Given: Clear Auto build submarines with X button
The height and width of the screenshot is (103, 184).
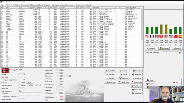Looking at the screenshot, I should tap(179, 52).
